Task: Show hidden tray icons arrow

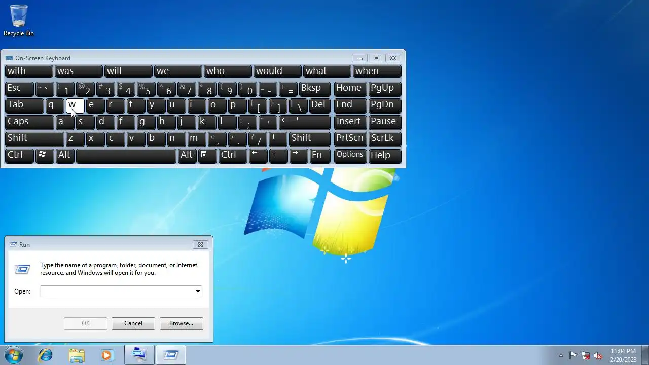Action: (561, 355)
